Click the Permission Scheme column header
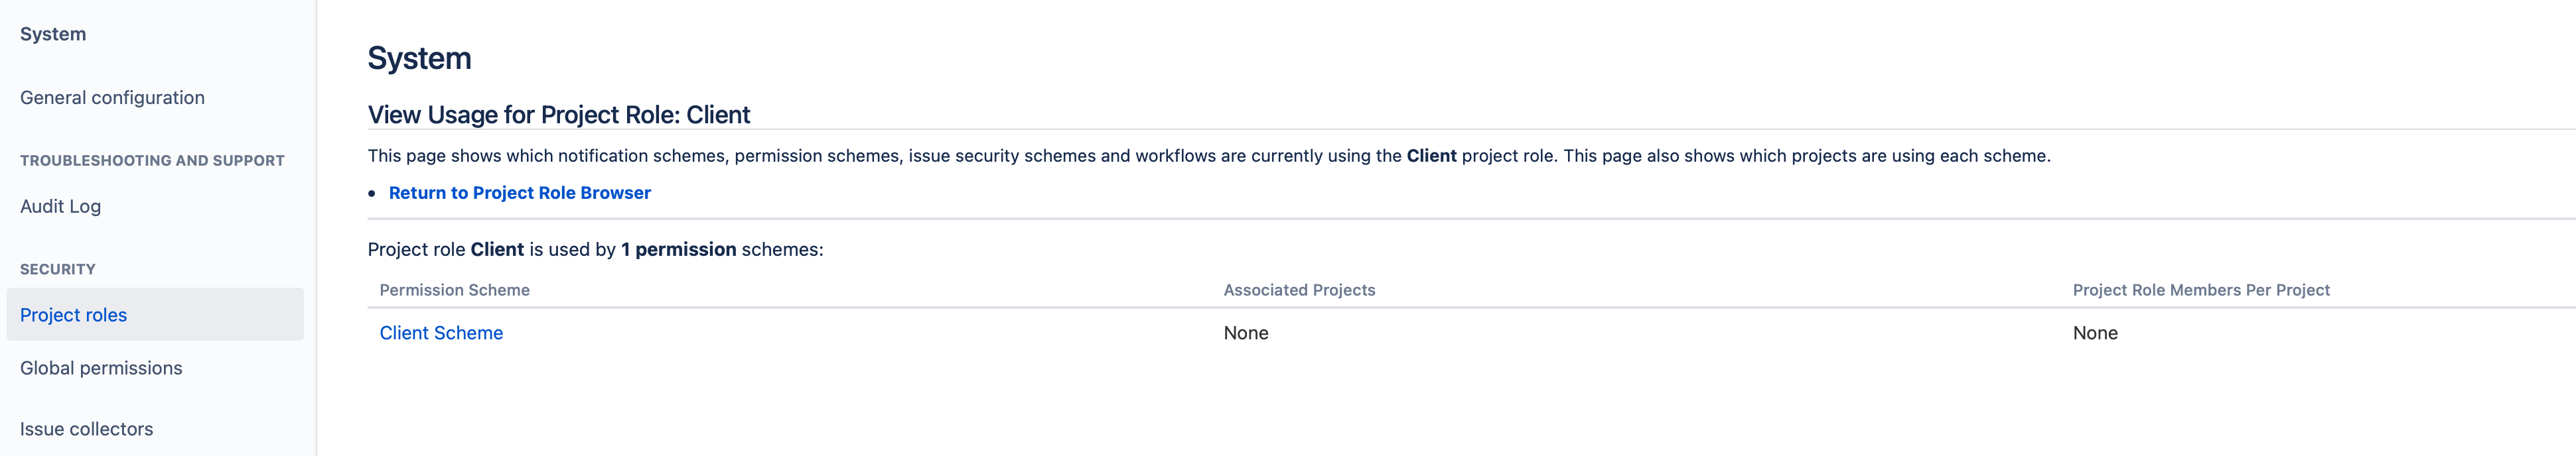The width and height of the screenshot is (2576, 456). click(x=454, y=290)
